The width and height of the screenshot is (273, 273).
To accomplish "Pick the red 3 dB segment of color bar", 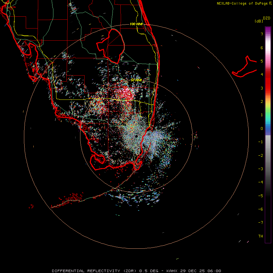I will [x=268, y=88].
